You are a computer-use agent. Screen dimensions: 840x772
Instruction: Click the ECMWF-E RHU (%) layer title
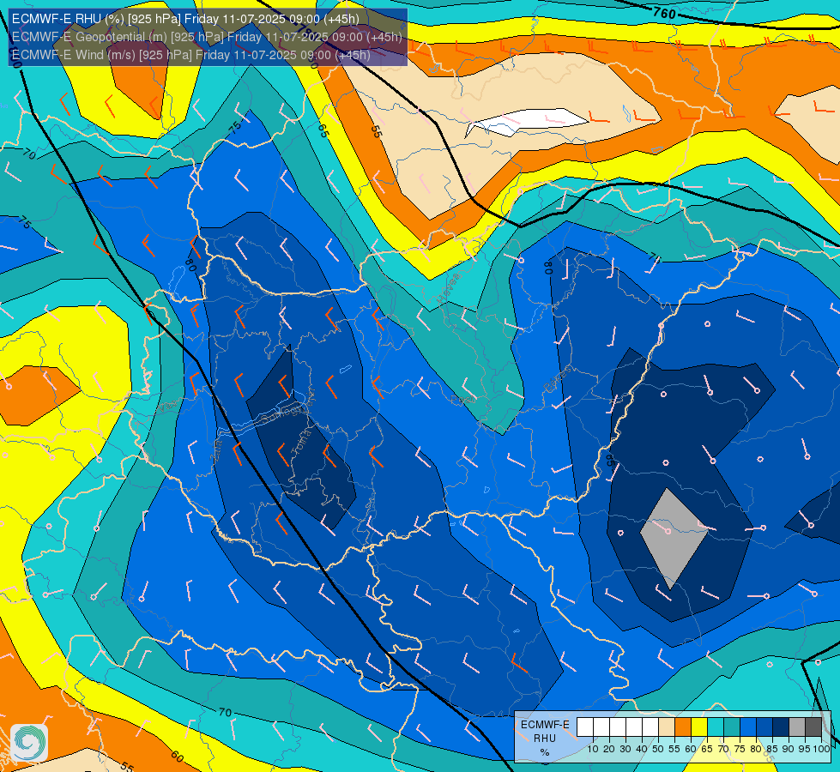[x=185, y=19]
